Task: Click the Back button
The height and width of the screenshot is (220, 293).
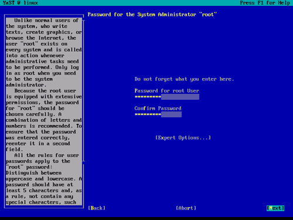Action: pos(97,208)
